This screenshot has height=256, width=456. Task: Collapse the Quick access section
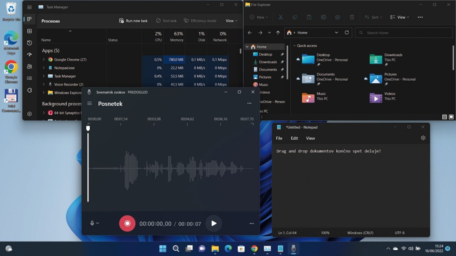pyautogui.click(x=294, y=46)
